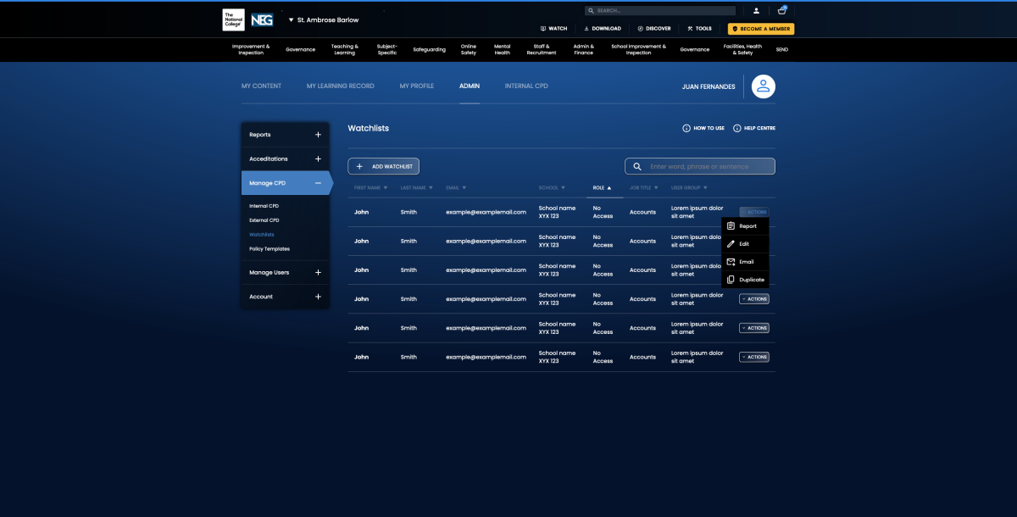Go to Internal CPD in sidebar

(264, 206)
